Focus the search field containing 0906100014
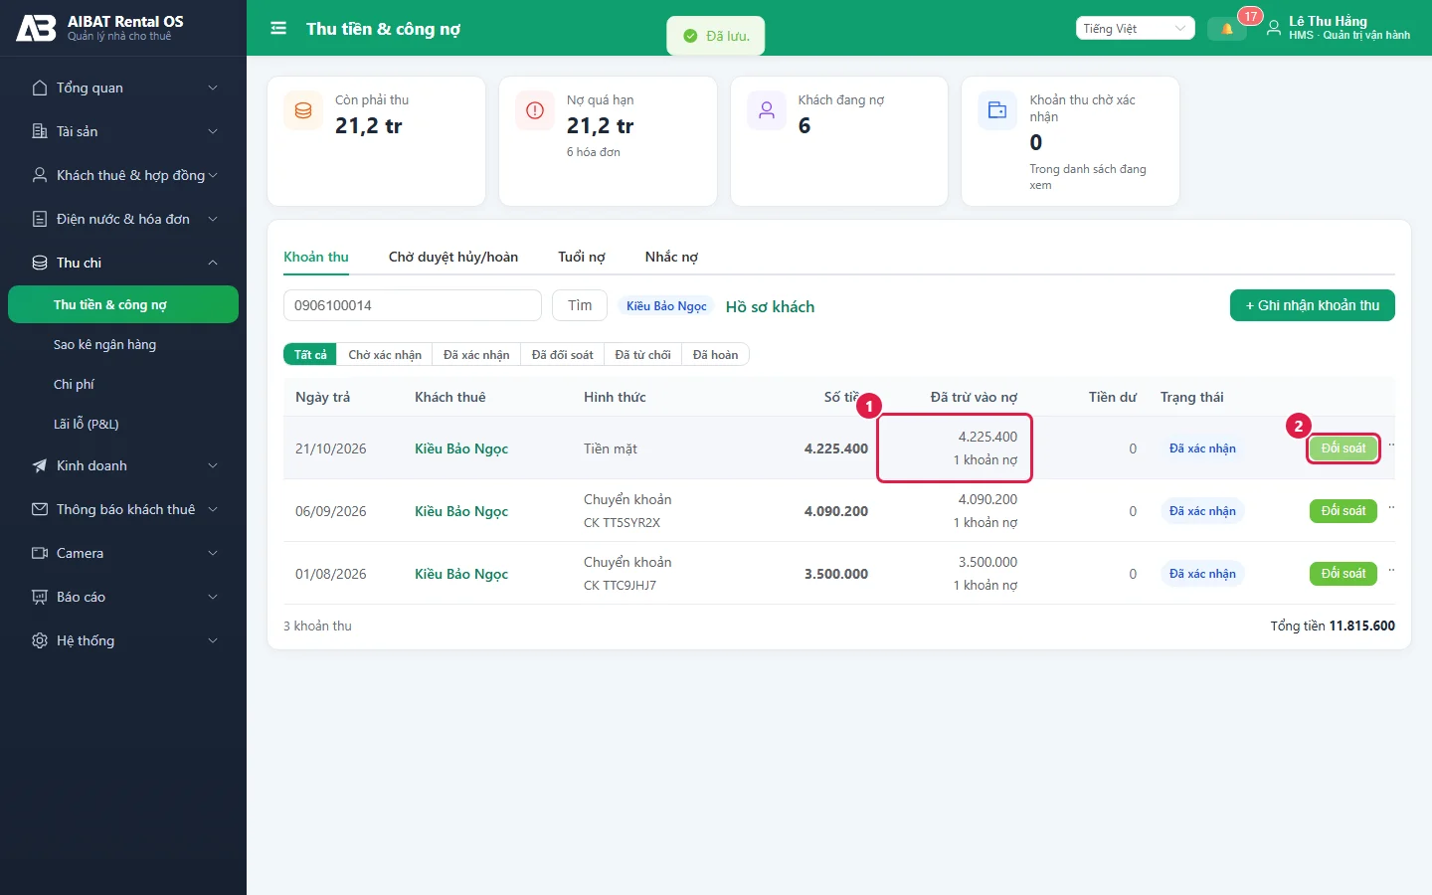The width and height of the screenshot is (1432, 895). (413, 305)
